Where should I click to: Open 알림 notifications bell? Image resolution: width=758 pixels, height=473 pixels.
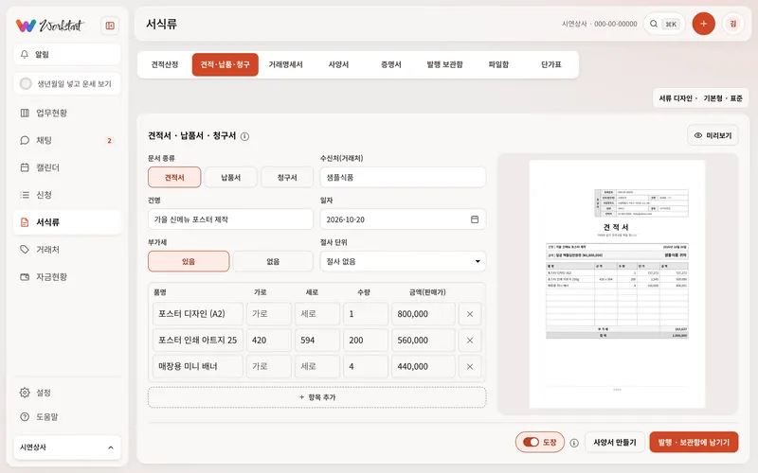[67, 54]
